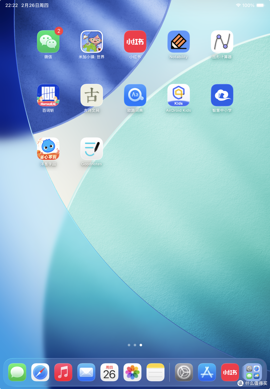The width and height of the screenshot is (270, 389).
Task: Launch App Store from the dock
Action: coord(207,372)
